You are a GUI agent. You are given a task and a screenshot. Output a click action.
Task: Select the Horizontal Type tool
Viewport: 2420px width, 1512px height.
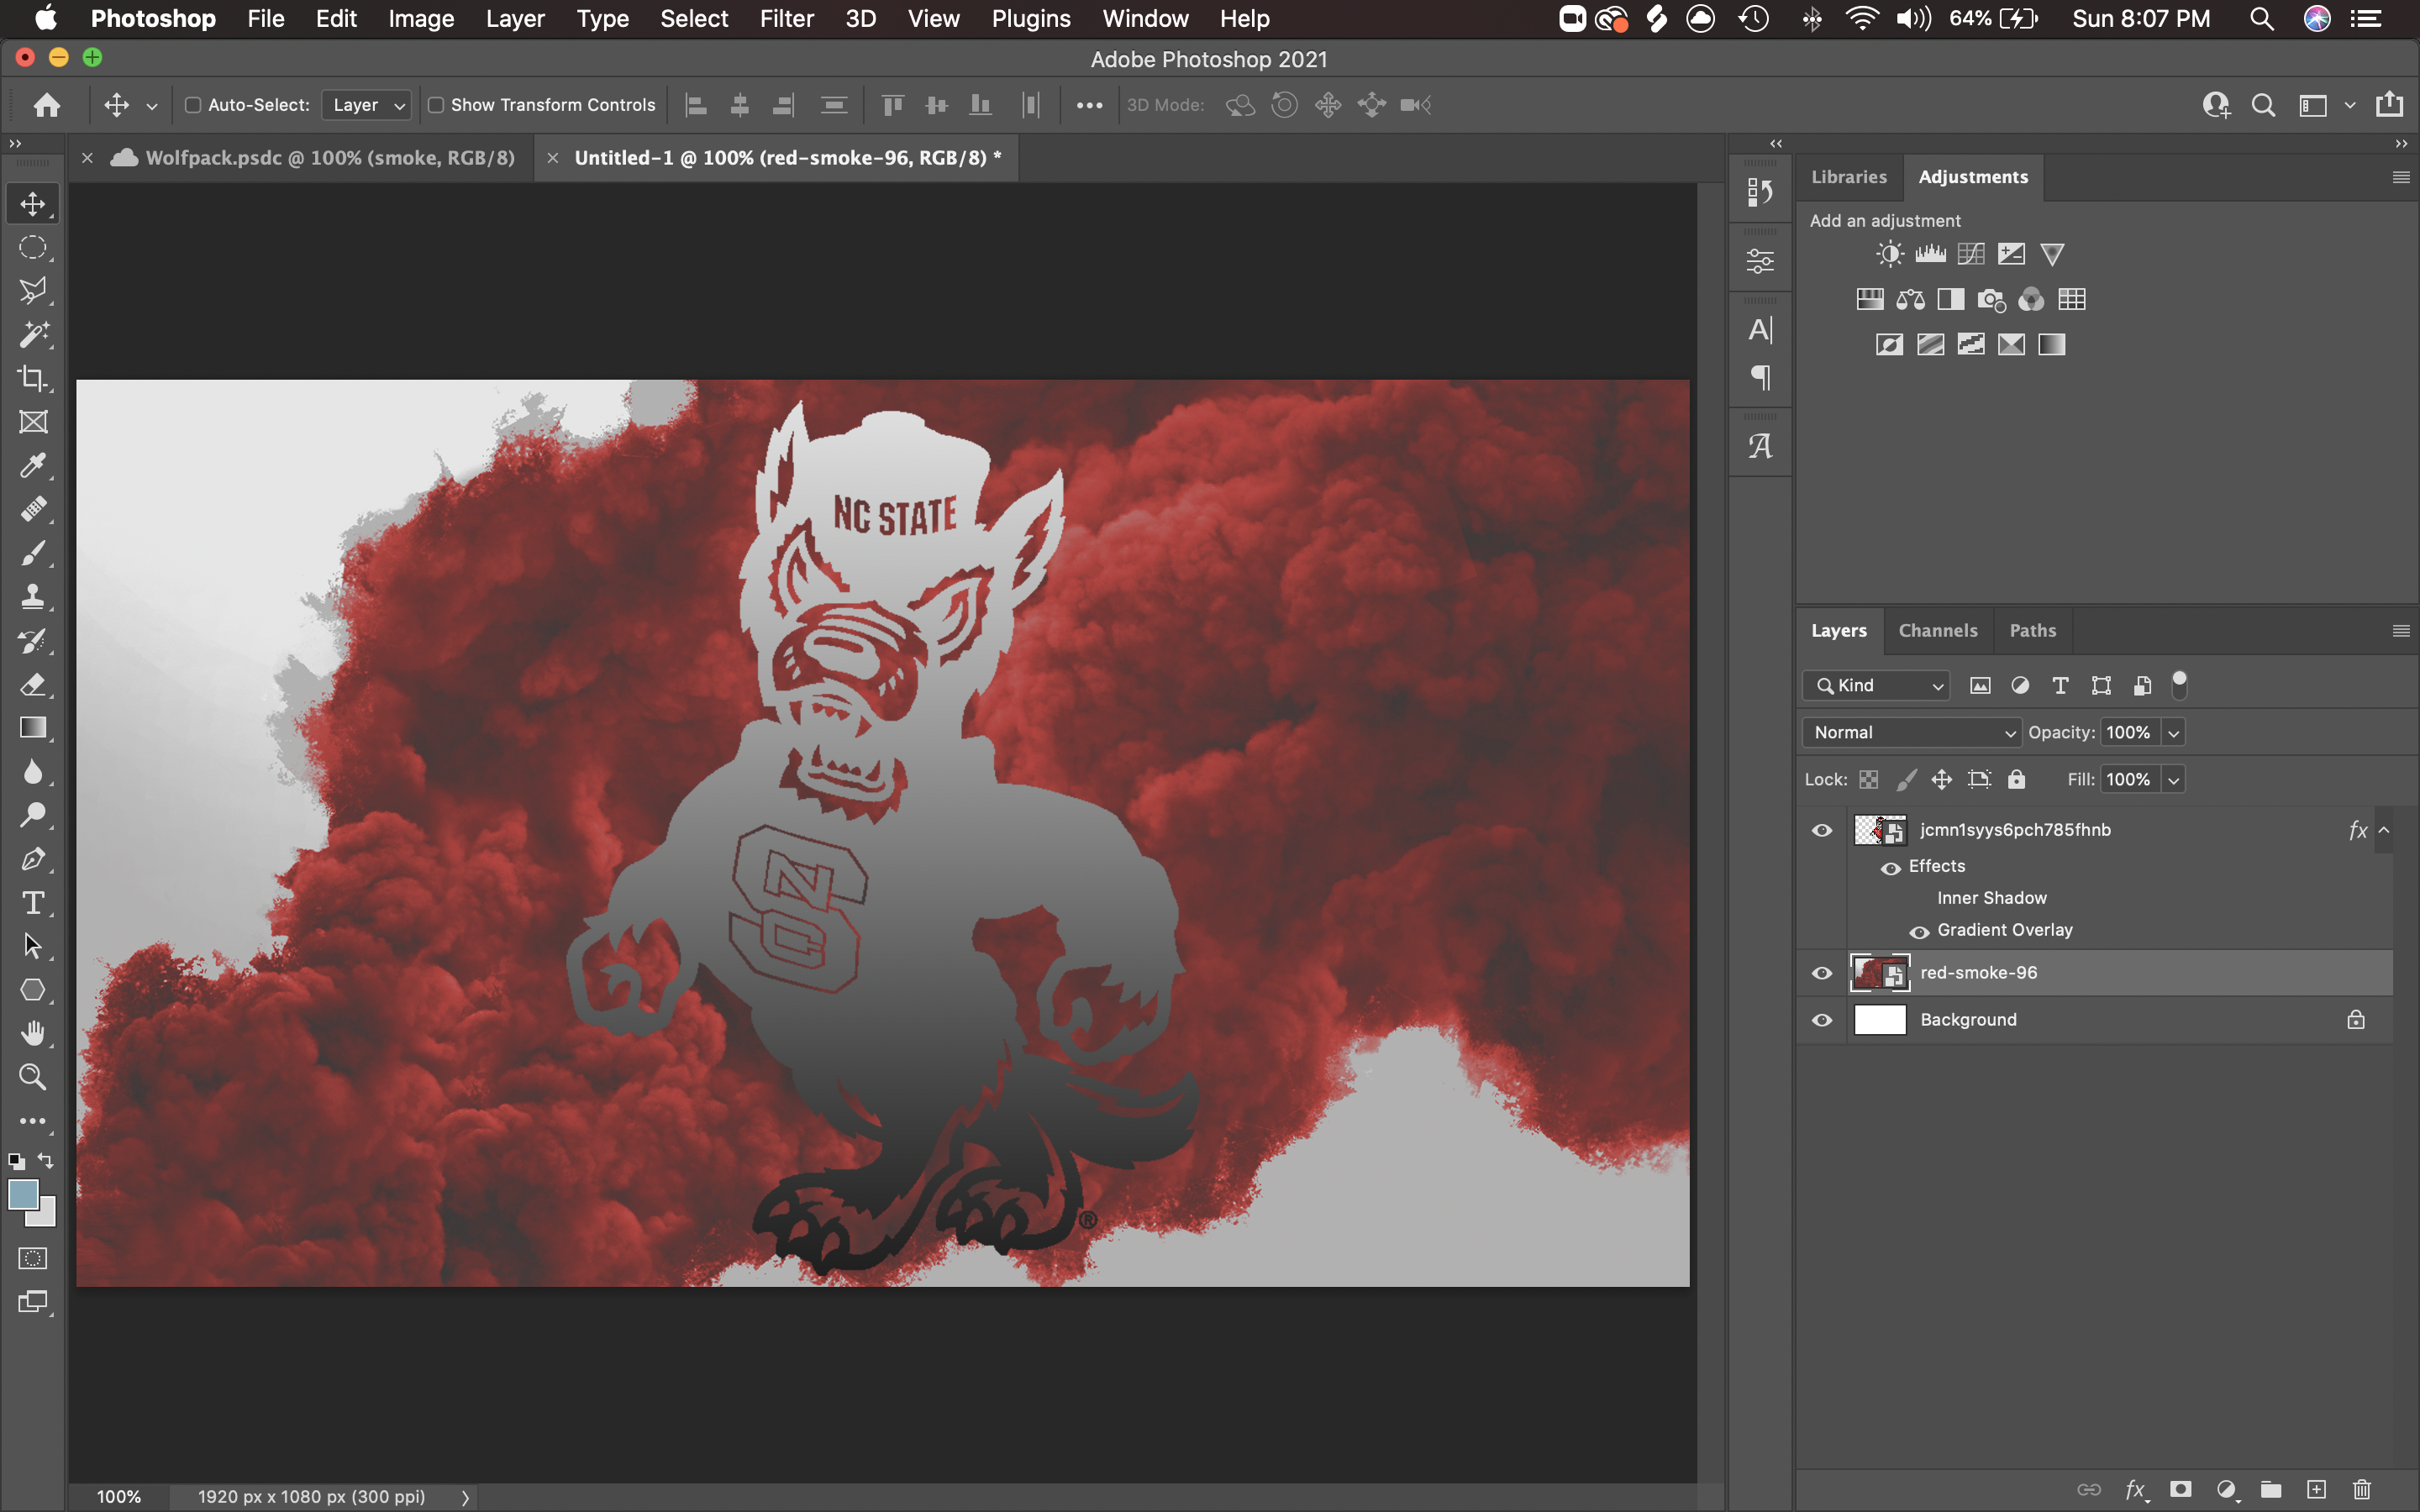click(33, 903)
